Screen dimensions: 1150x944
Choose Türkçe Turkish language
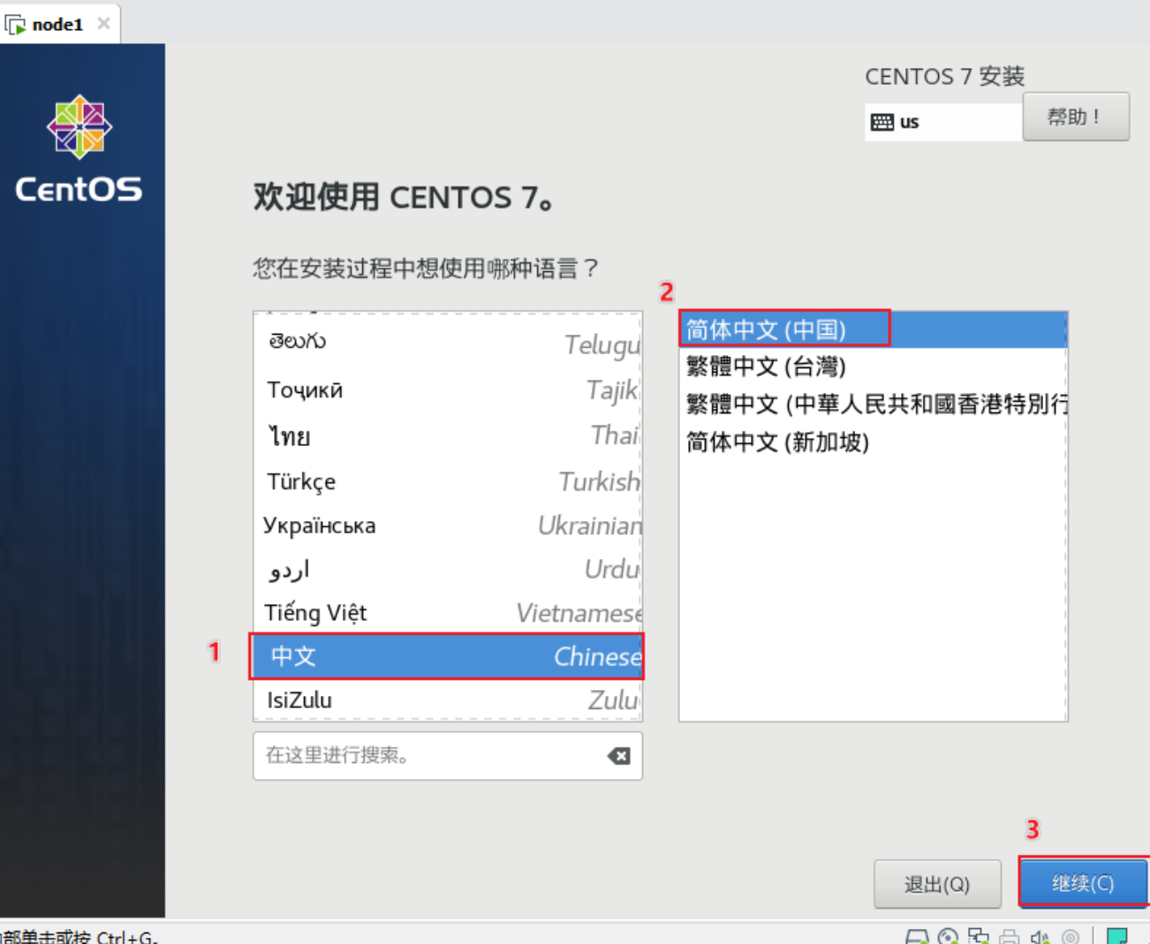point(448,481)
